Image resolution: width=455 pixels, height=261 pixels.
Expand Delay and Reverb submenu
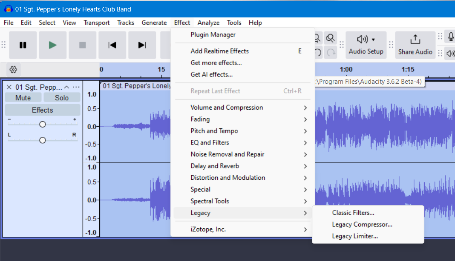coord(242,166)
